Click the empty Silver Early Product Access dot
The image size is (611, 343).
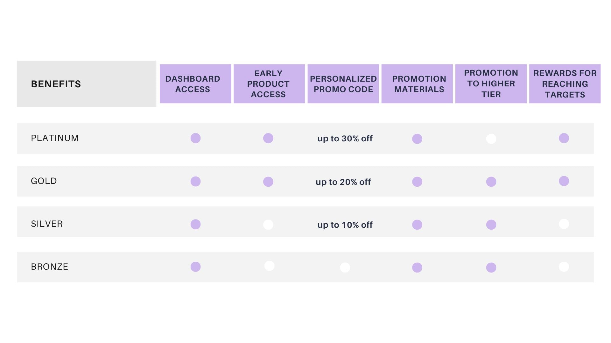pyautogui.click(x=268, y=225)
